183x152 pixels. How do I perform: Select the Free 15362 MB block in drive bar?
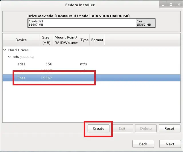(146, 23)
